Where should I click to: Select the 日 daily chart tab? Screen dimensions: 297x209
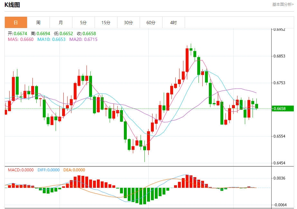click(16, 23)
